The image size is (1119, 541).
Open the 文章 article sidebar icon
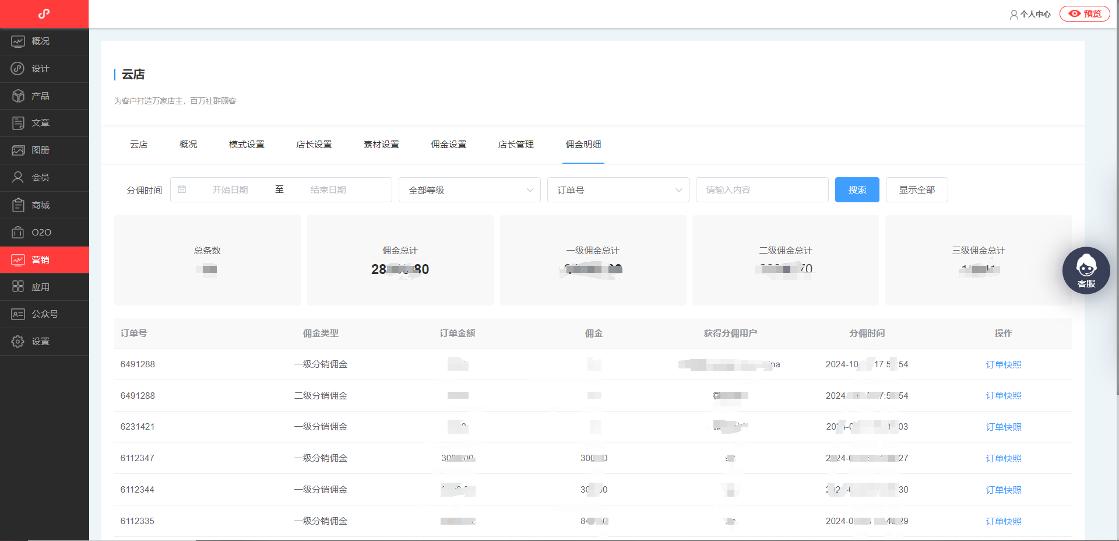[18, 123]
